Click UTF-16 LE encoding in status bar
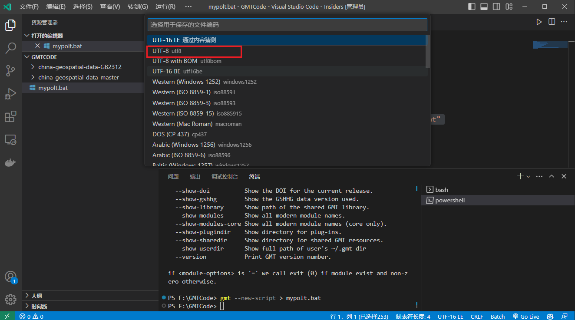Image resolution: width=575 pixels, height=320 pixels. click(450, 317)
